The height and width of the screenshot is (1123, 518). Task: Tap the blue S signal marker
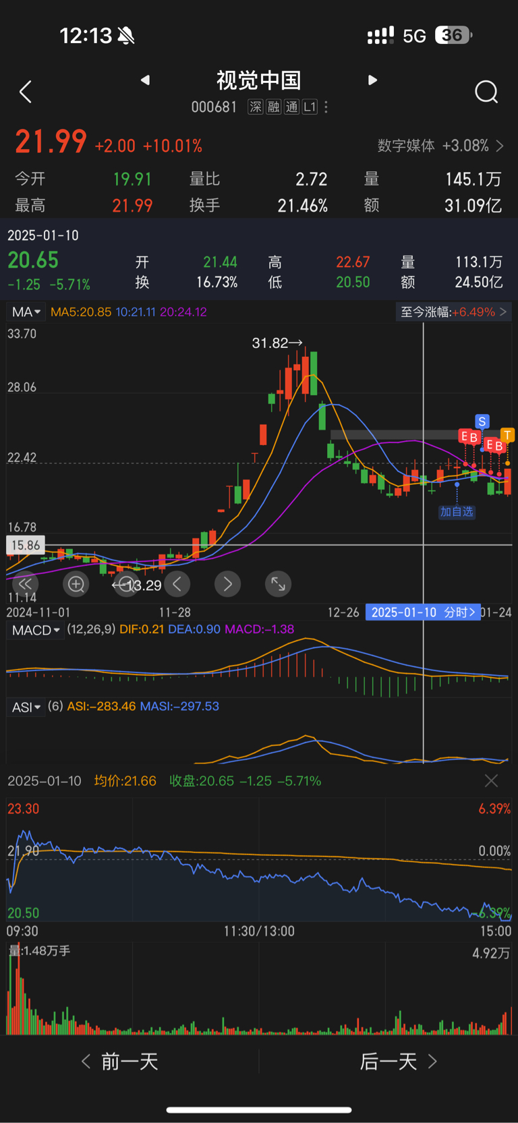coord(482,422)
